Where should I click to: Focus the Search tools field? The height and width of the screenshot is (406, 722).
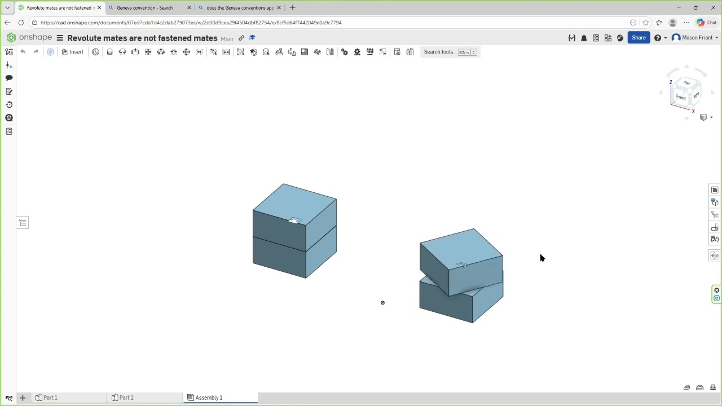tap(450, 52)
